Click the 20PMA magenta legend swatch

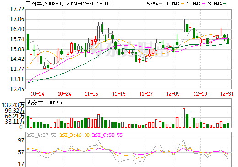pyautogui.click(x=204, y=3)
